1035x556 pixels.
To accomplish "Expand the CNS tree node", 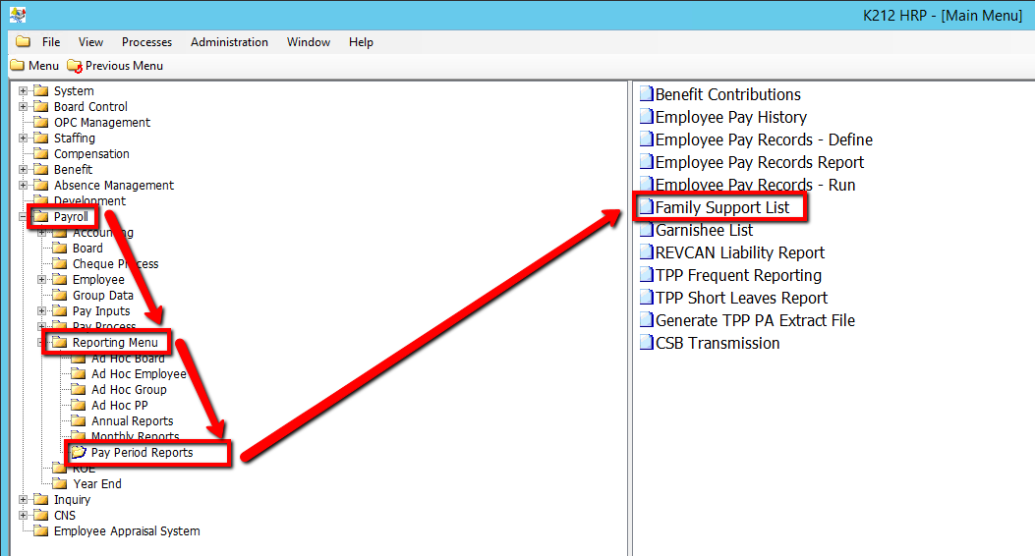I will pyautogui.click(x=24, y=516).
